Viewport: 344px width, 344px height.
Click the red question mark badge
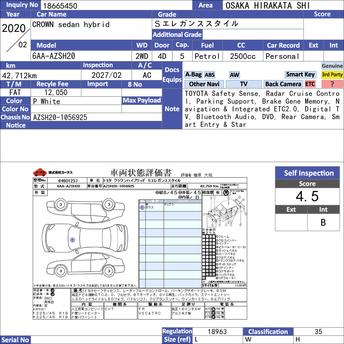(332, 84)
